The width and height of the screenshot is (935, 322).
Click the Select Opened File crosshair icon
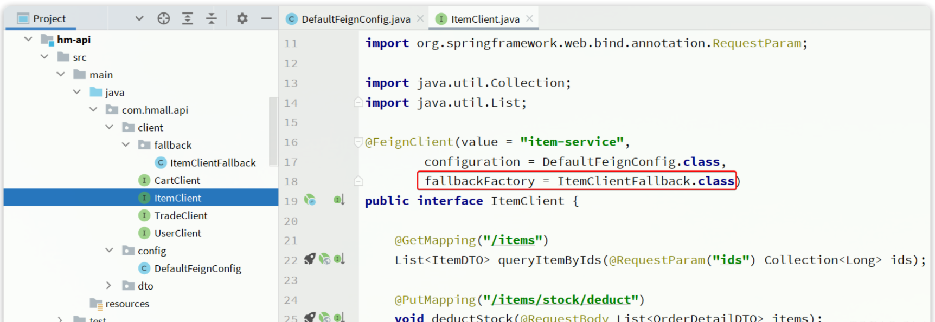click(x=163, y=18)
